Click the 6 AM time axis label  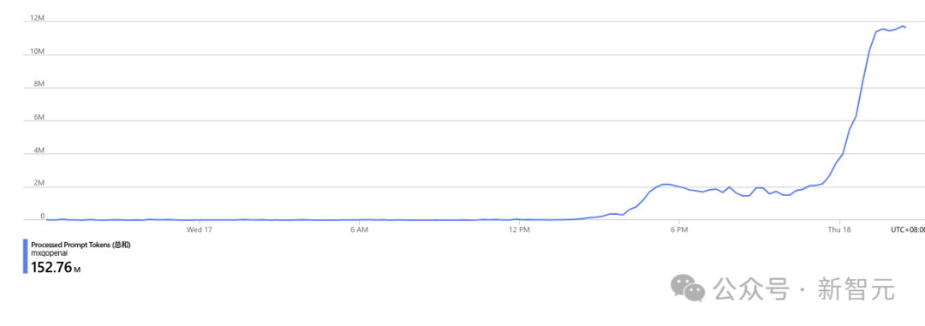tap(359, 229)
